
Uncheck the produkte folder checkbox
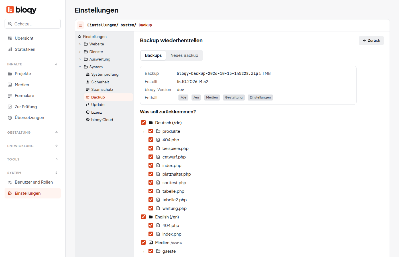pyautogui.click(x=151, y=131)
